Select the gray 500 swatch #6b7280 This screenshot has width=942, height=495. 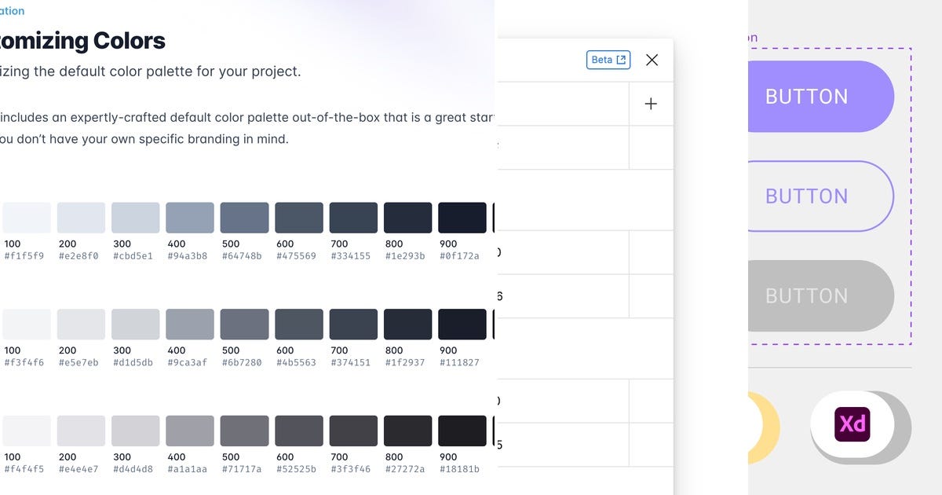pyautogui.click(x=244, y=324)
